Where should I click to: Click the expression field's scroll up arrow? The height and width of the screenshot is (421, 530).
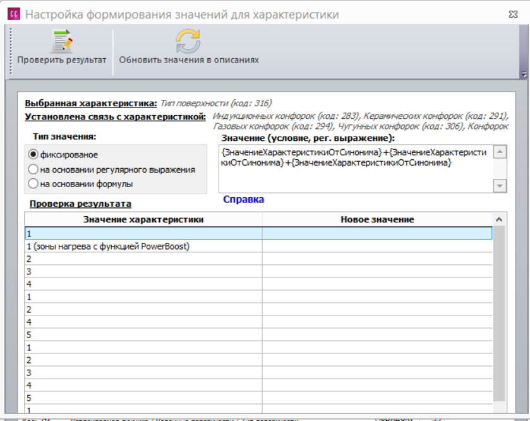coord(500,152)
